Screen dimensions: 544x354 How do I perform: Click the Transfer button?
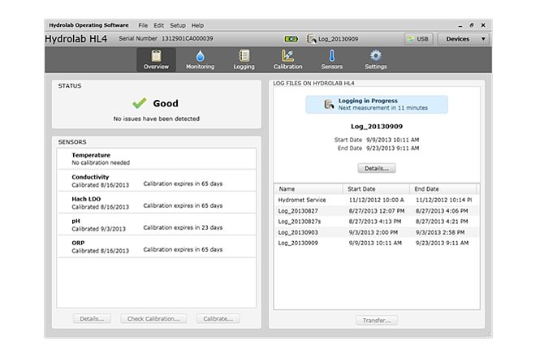click(x=376, y=320)
